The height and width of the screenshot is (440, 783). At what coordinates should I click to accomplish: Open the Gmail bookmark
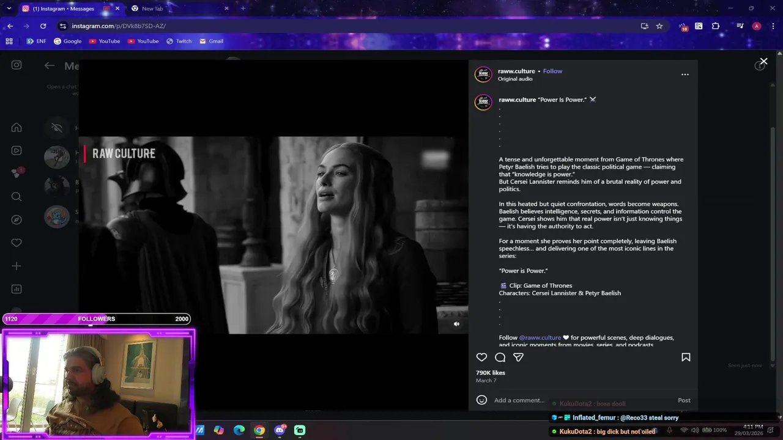(211, 41)
